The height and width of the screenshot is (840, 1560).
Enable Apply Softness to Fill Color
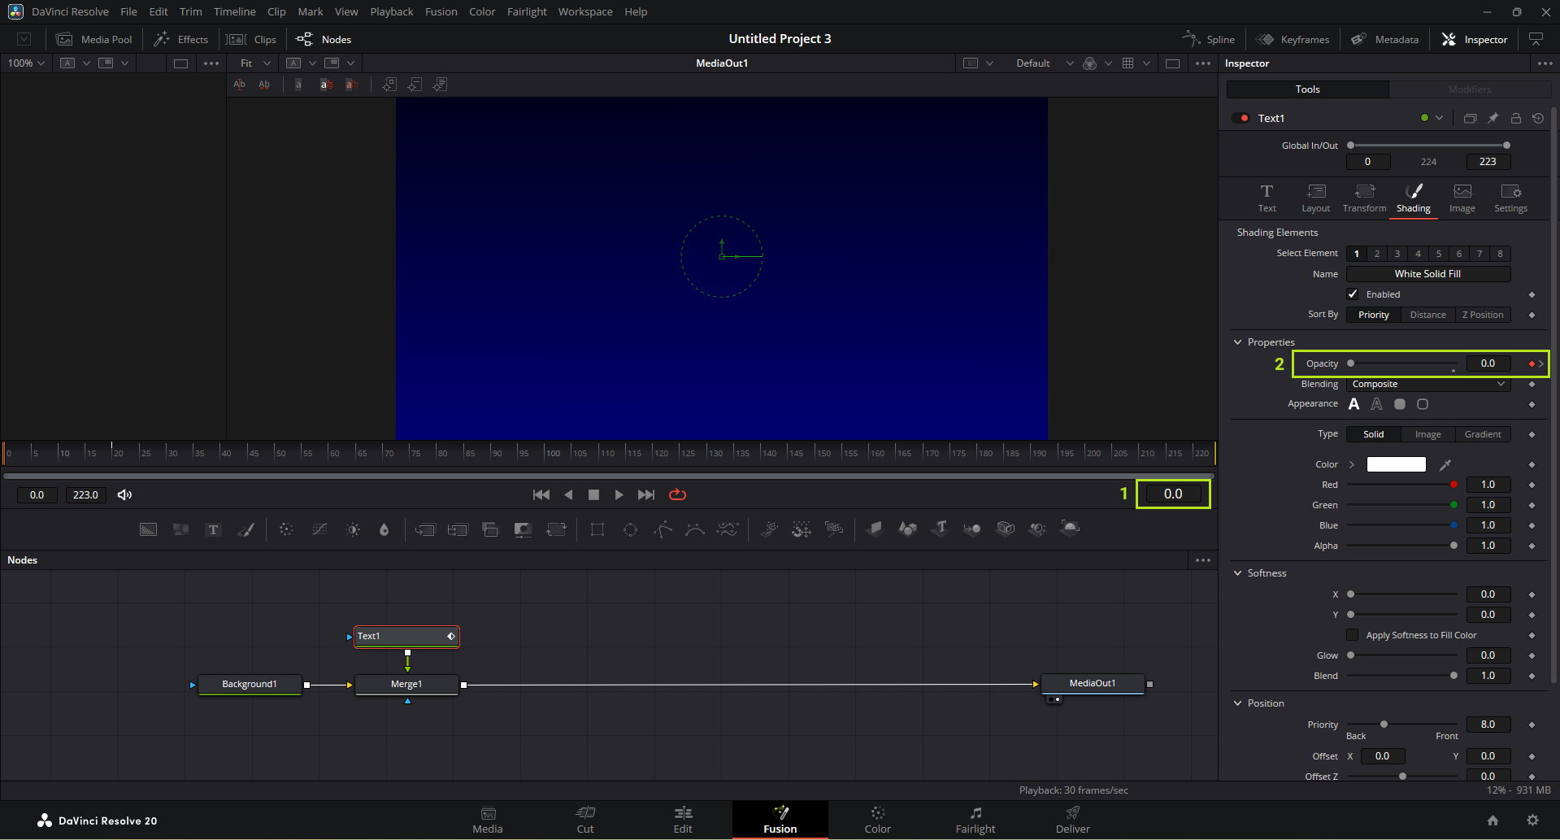pyautogui.click(x=1353, y=635)
